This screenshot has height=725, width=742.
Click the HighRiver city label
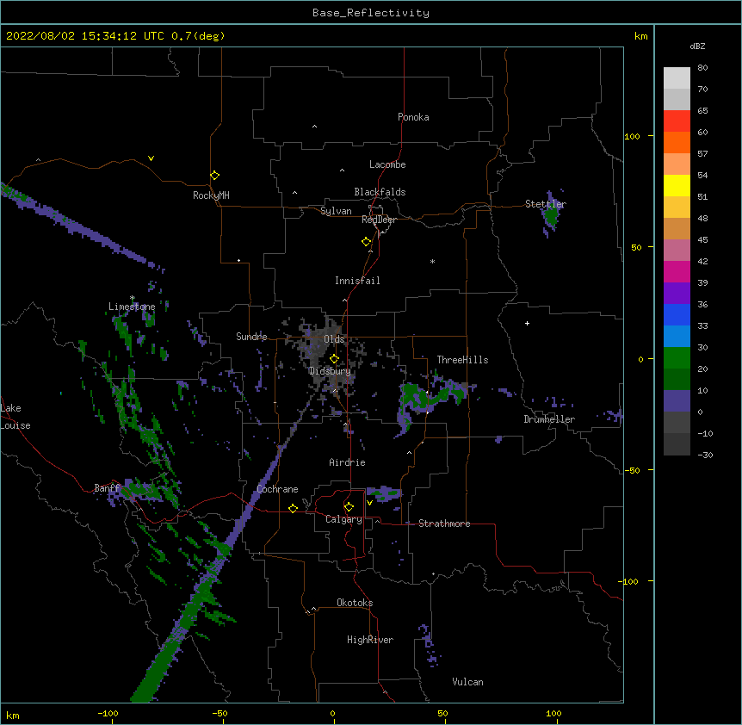(x=370, y=640)
